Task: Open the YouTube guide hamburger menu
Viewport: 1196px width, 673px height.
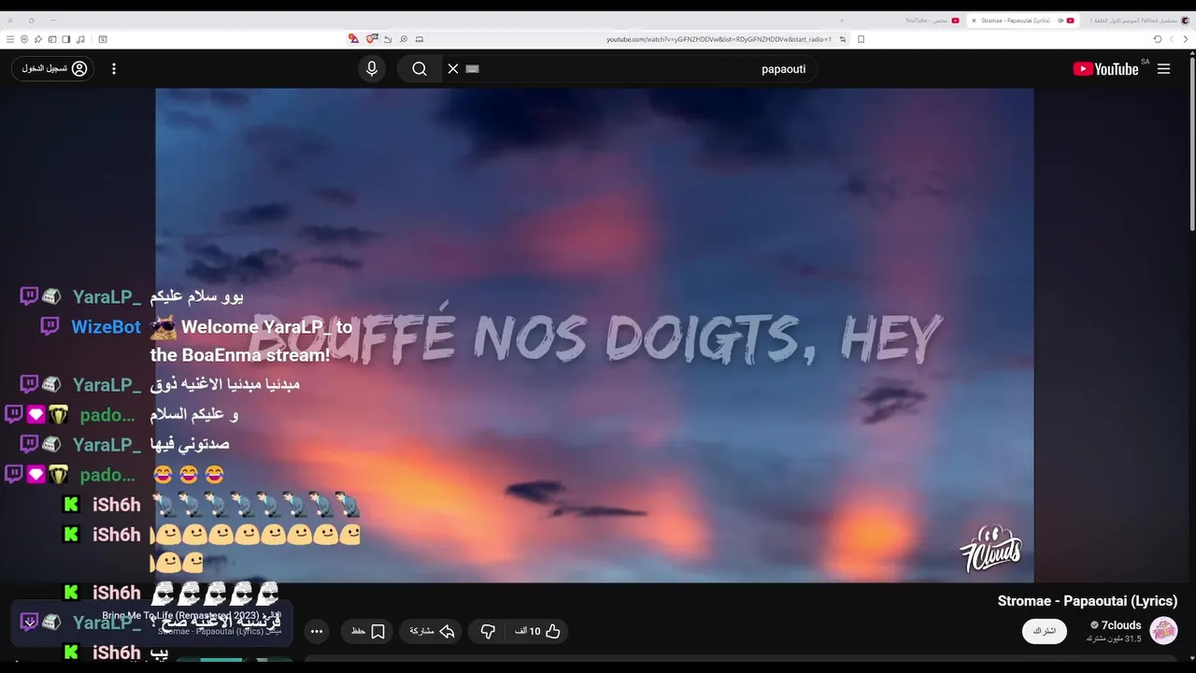Action: [x=1163, y=69]
